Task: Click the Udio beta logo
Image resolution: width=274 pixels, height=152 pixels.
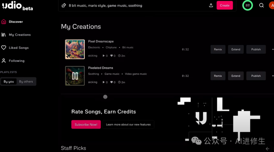Action: [x=17, y=6]
